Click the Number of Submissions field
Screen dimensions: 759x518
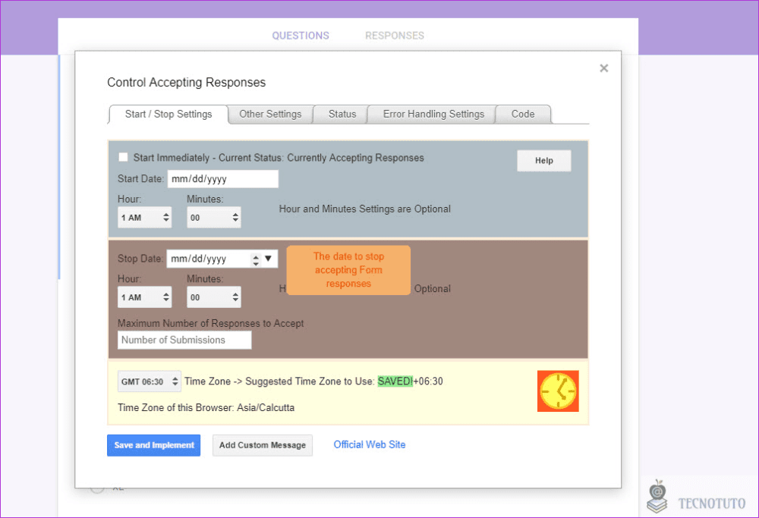click(x=184, y=340)
